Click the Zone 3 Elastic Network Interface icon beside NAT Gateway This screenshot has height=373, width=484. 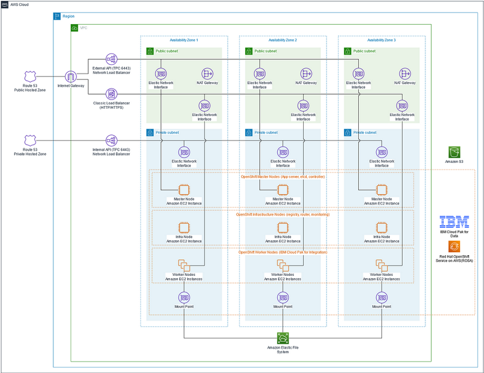coord(358,74)
